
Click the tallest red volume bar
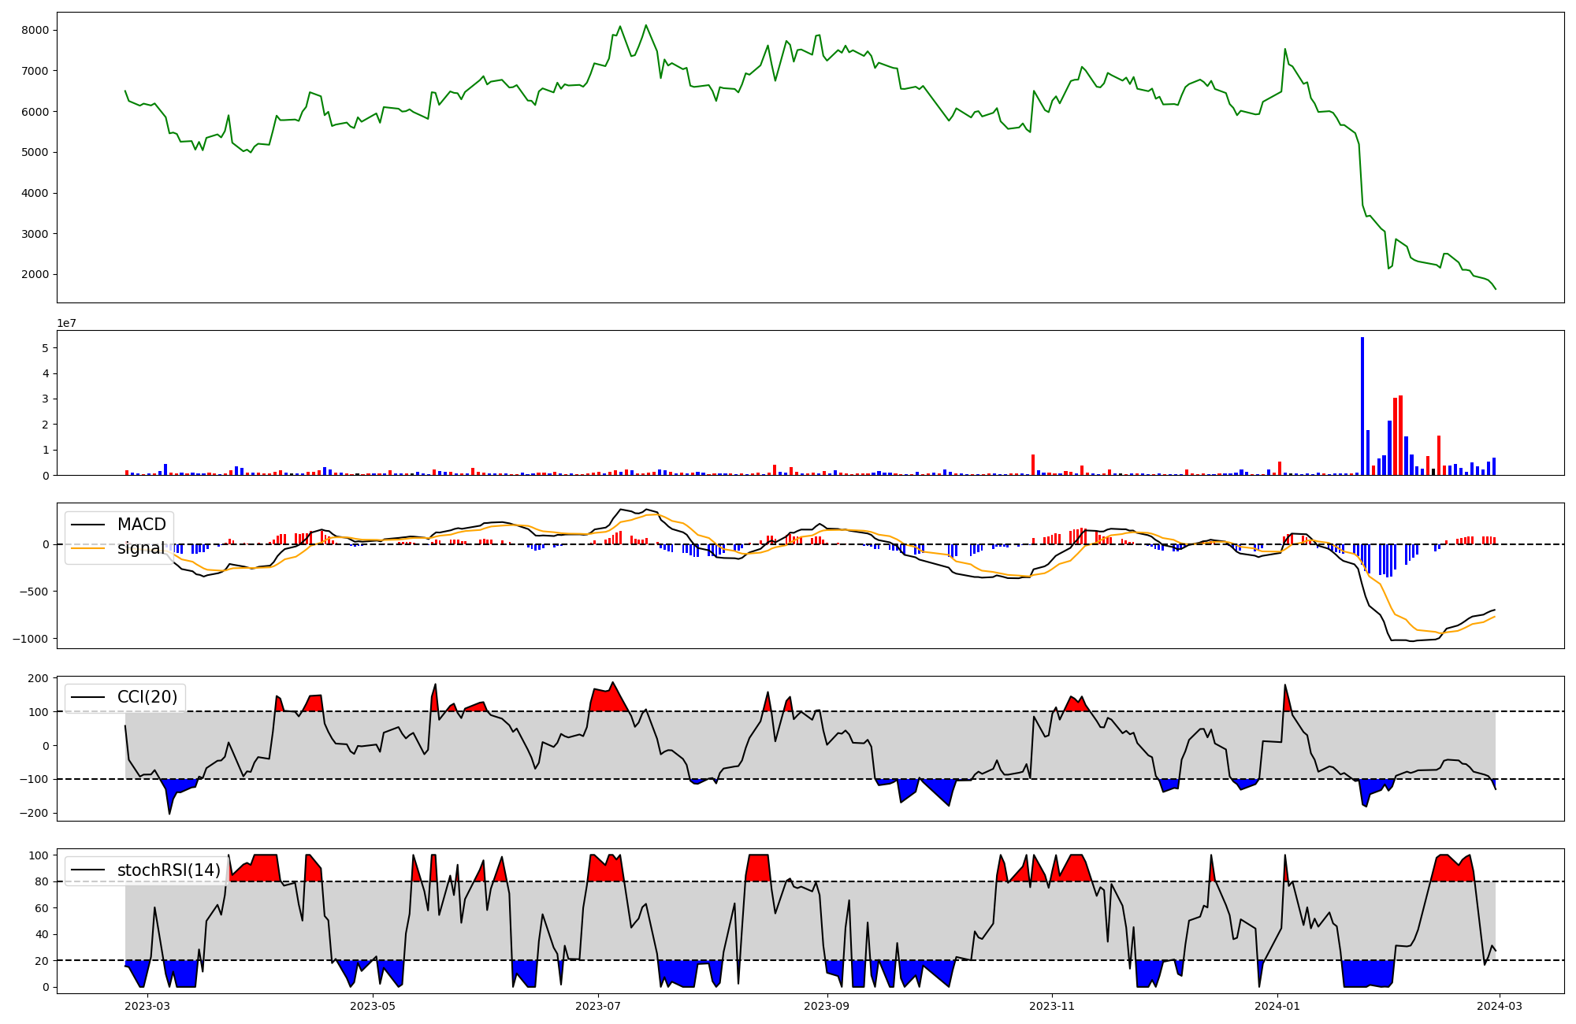1400,436
